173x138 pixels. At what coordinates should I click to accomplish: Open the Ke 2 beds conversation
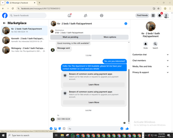[x=24, y=30]
